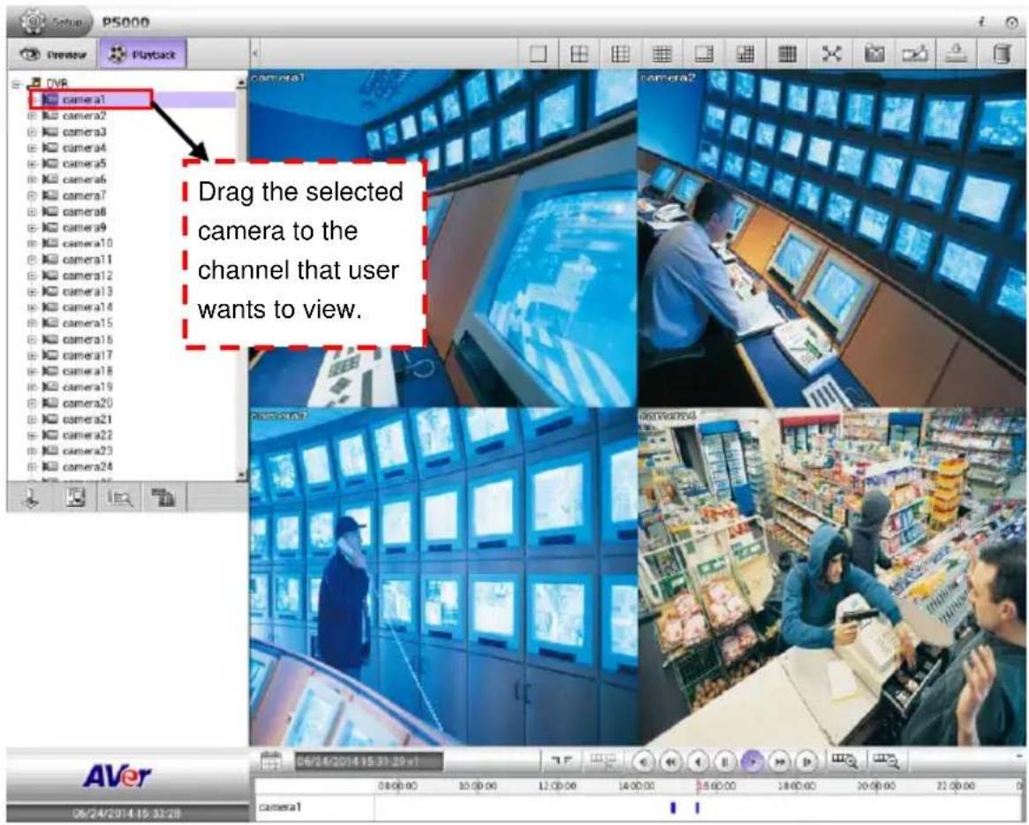Image resolution: width=1029 pixels, height=825 pixels.
Task: Select camera9 in the camera list
Action: pyautogui.click(x=84, y=228)
